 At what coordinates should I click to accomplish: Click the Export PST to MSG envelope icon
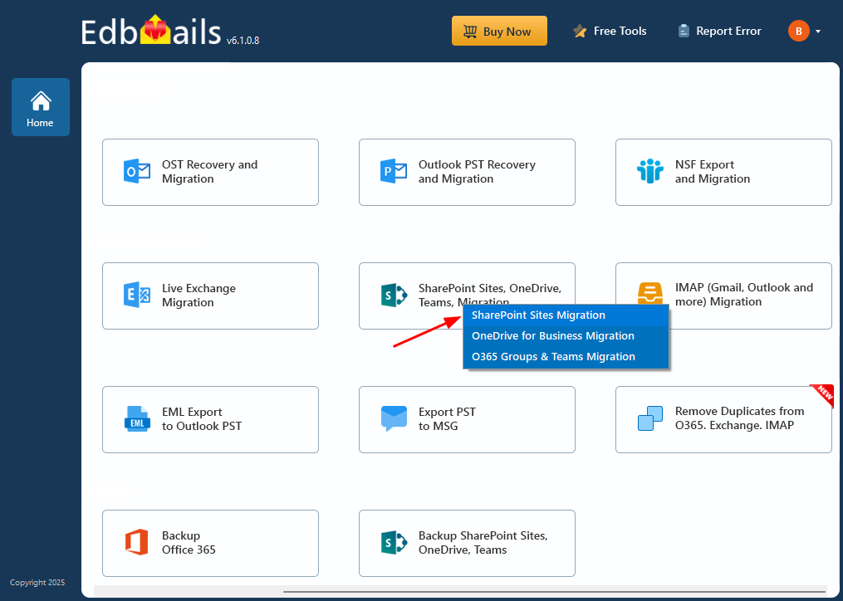[394, 418]
